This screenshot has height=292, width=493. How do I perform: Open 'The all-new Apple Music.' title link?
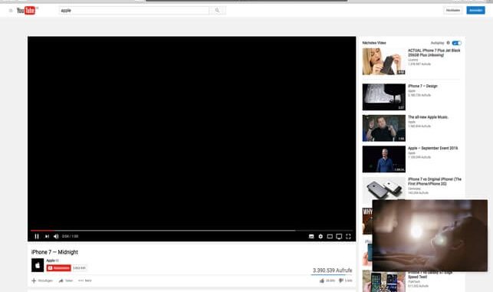[x=428, y=117]
